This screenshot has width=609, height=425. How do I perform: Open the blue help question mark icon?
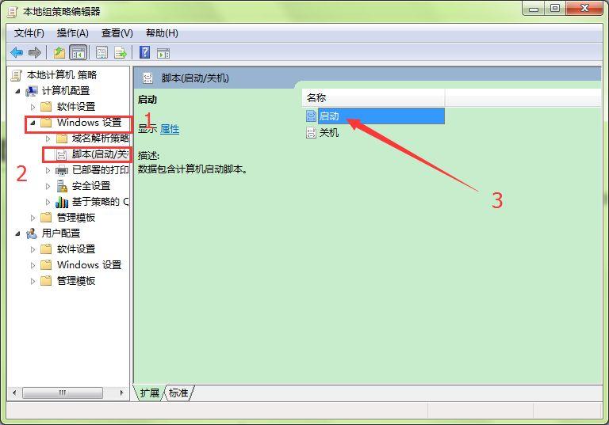click(144, 52)
